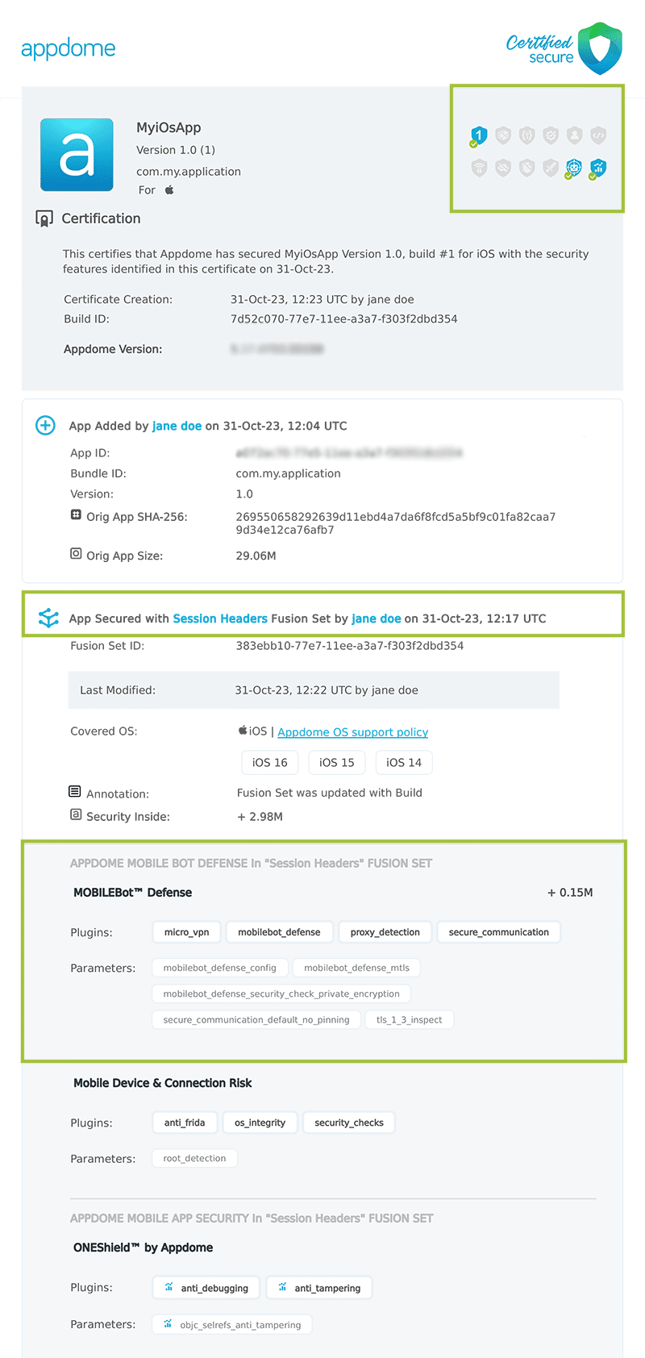Click the greyed-out bug shield badge
Screen dimensions: 645x1358
tap(526, 168)
